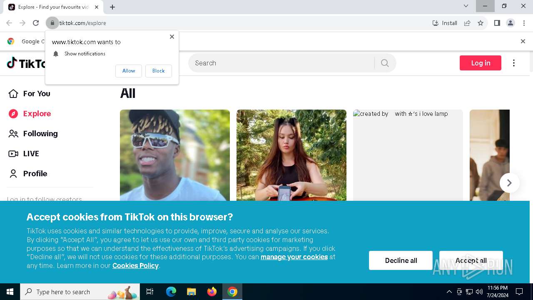Show next videos with carousel arrow

(509, 183)
